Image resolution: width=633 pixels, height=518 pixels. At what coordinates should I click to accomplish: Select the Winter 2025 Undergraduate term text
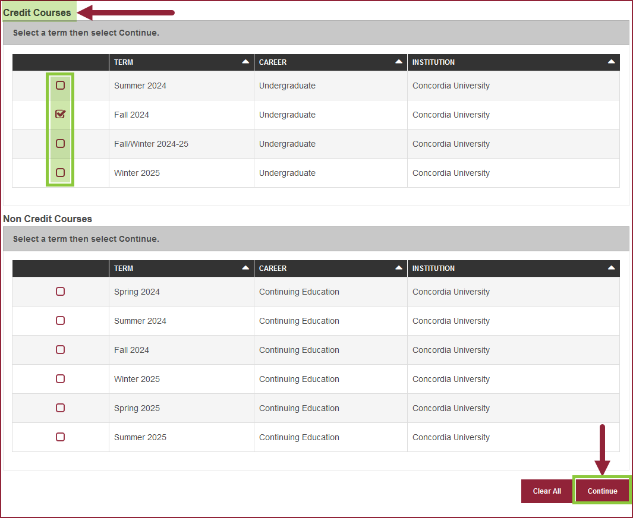tap(137, 173)
